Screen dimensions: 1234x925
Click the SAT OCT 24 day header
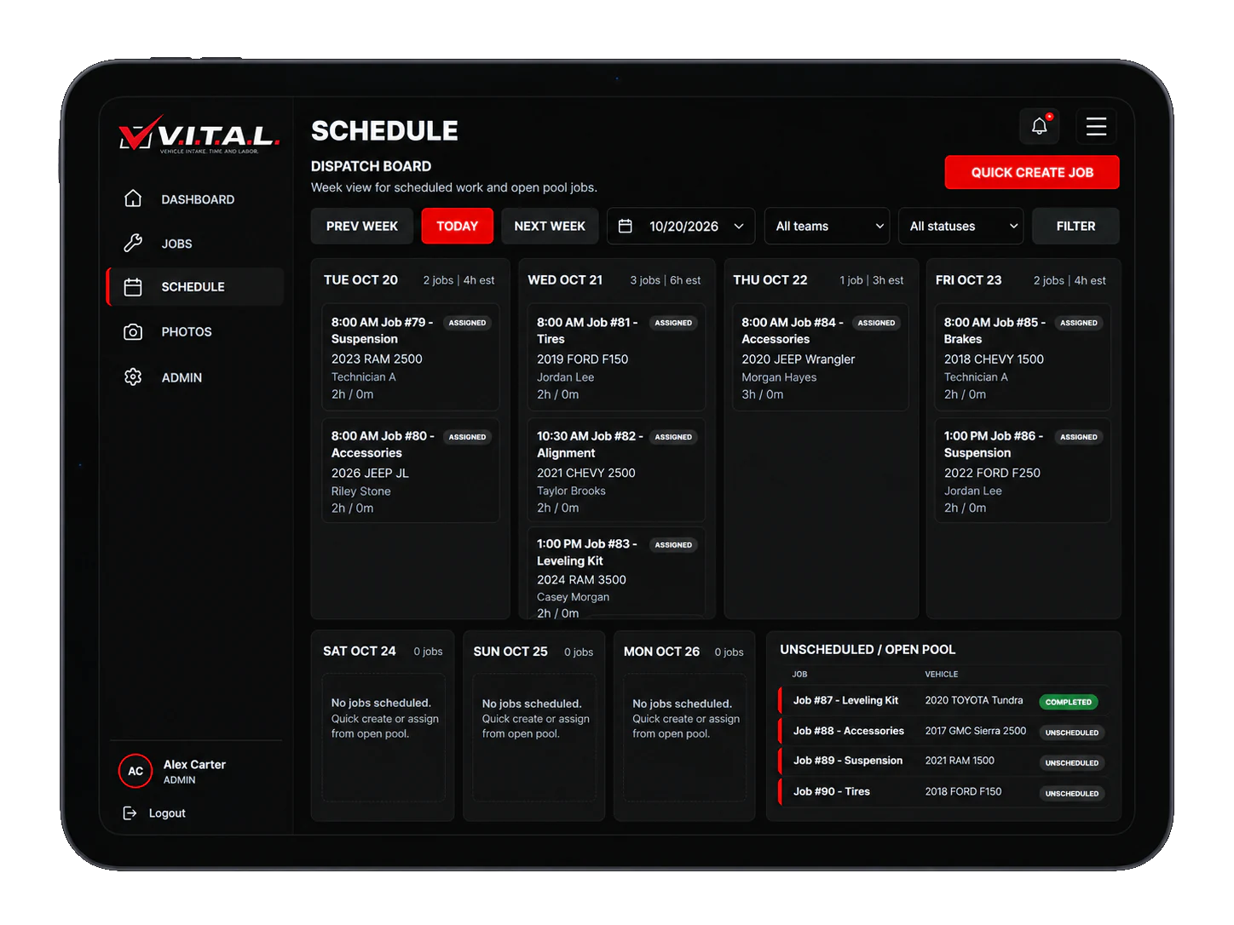point(360,651)
